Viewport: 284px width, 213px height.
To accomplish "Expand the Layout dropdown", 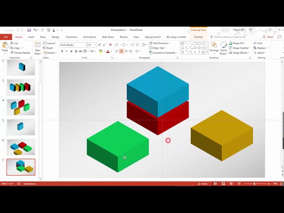I will 51,43.
